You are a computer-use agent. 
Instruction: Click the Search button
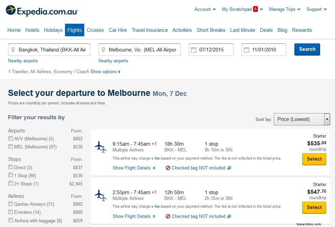pos(307,49)
